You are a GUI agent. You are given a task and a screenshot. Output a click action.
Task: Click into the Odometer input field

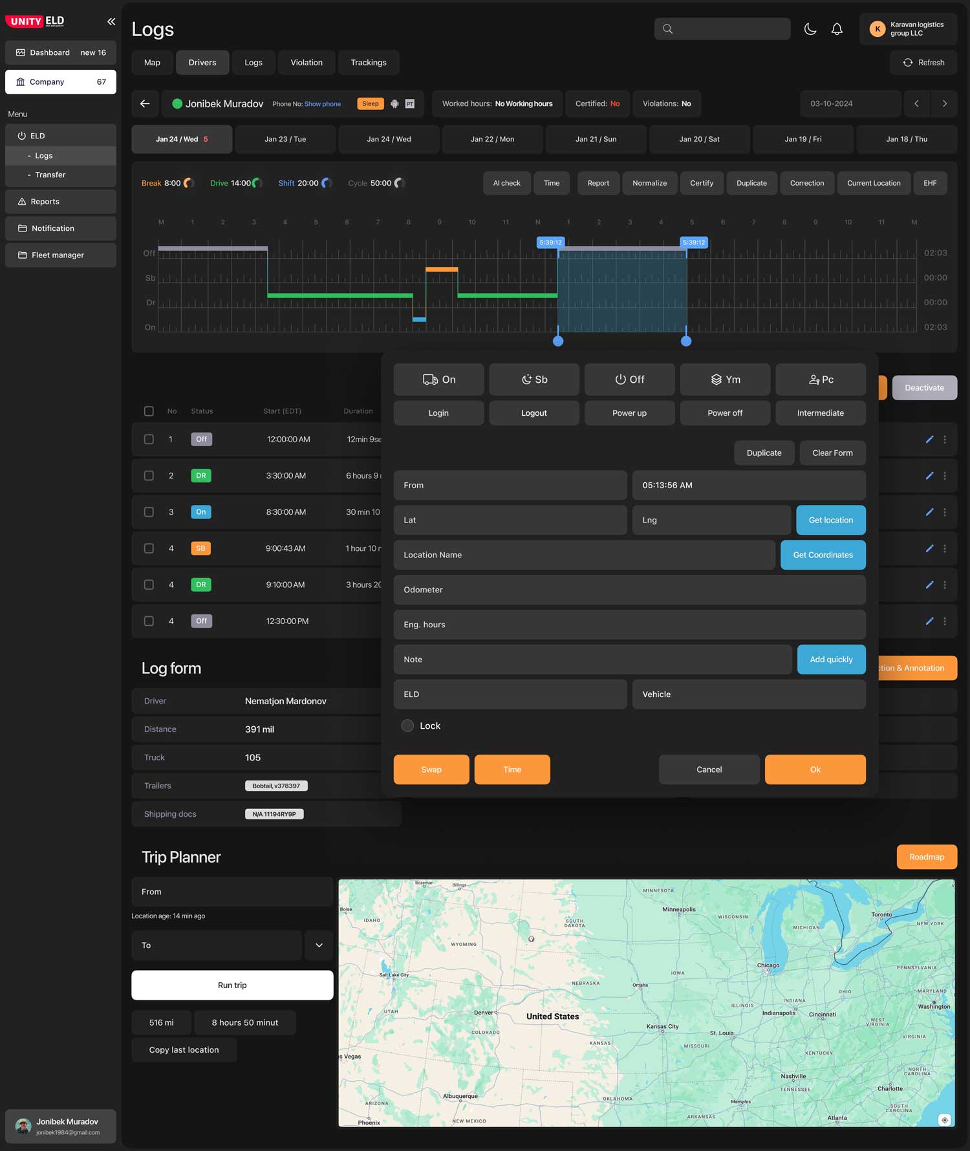click(x=630, y=590)
